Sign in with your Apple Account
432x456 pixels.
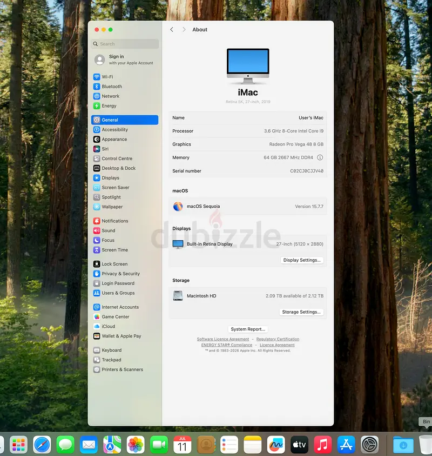coord(125,60)
